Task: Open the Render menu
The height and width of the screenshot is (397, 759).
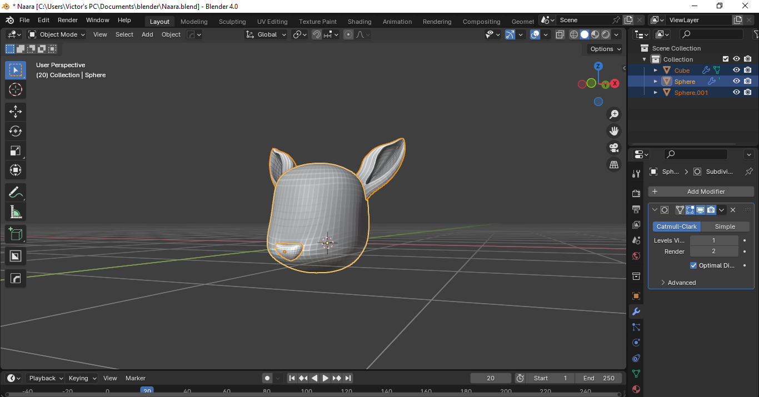Action: tap(68, 20)
